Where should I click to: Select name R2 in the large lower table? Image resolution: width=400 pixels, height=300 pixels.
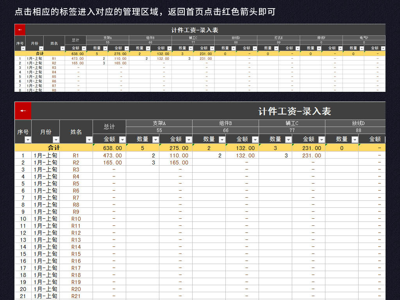click(x=76, y=162)
